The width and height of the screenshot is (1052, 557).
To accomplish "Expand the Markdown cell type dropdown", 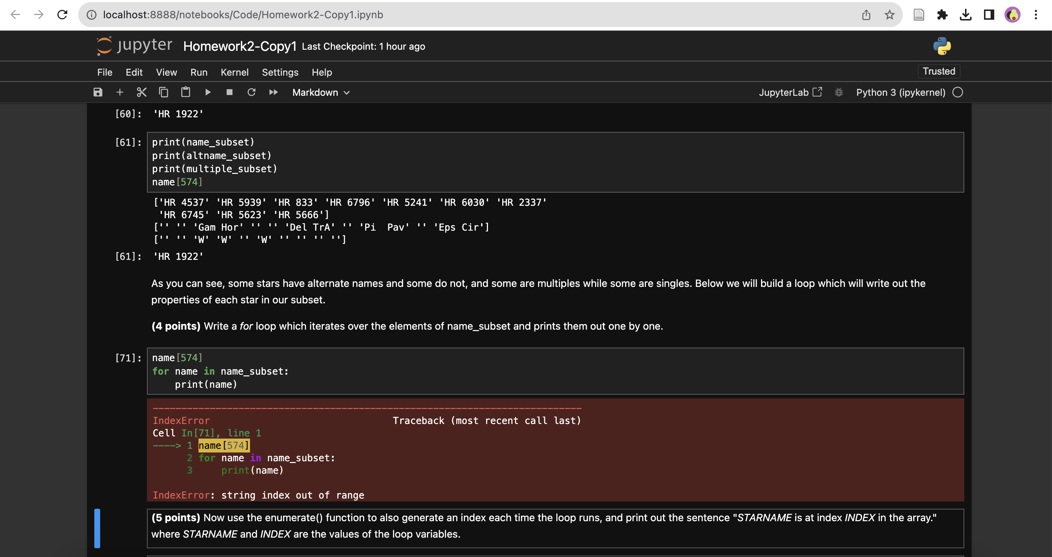I will coord(321,92).
